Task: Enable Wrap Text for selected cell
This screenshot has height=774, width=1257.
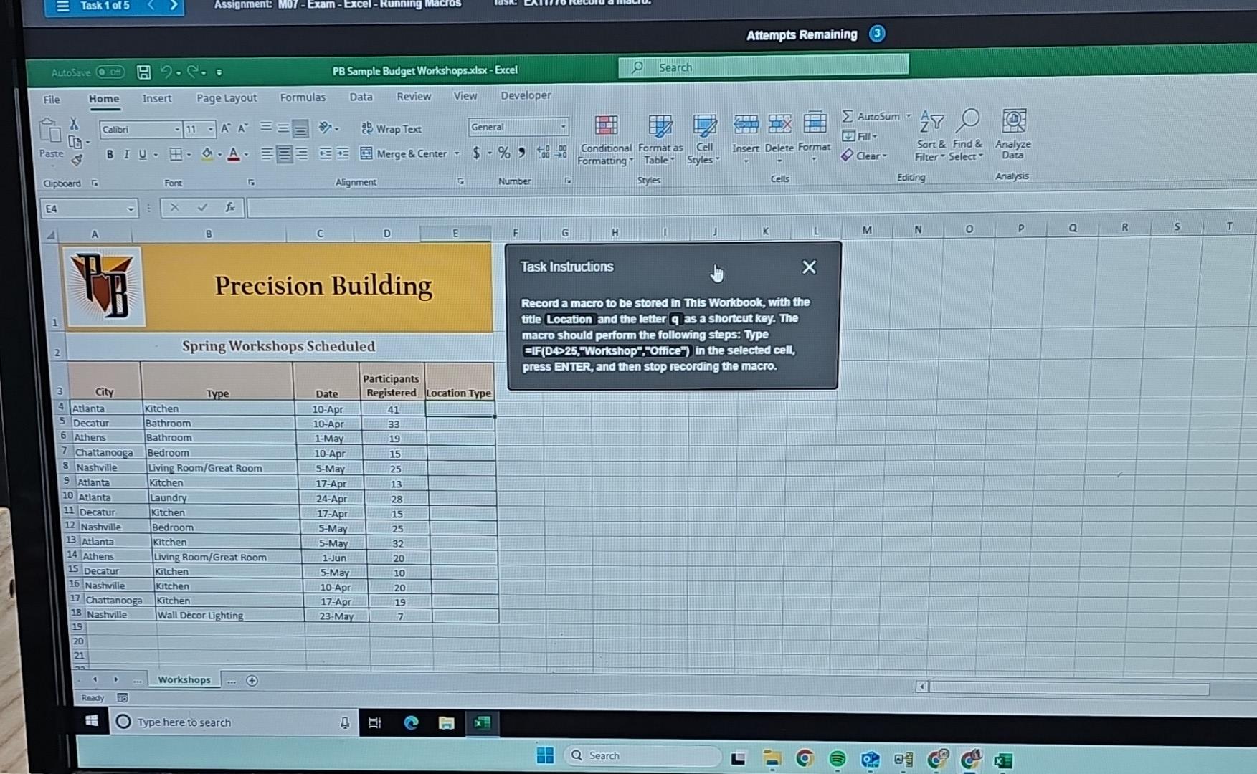Action: pos(391,129)
